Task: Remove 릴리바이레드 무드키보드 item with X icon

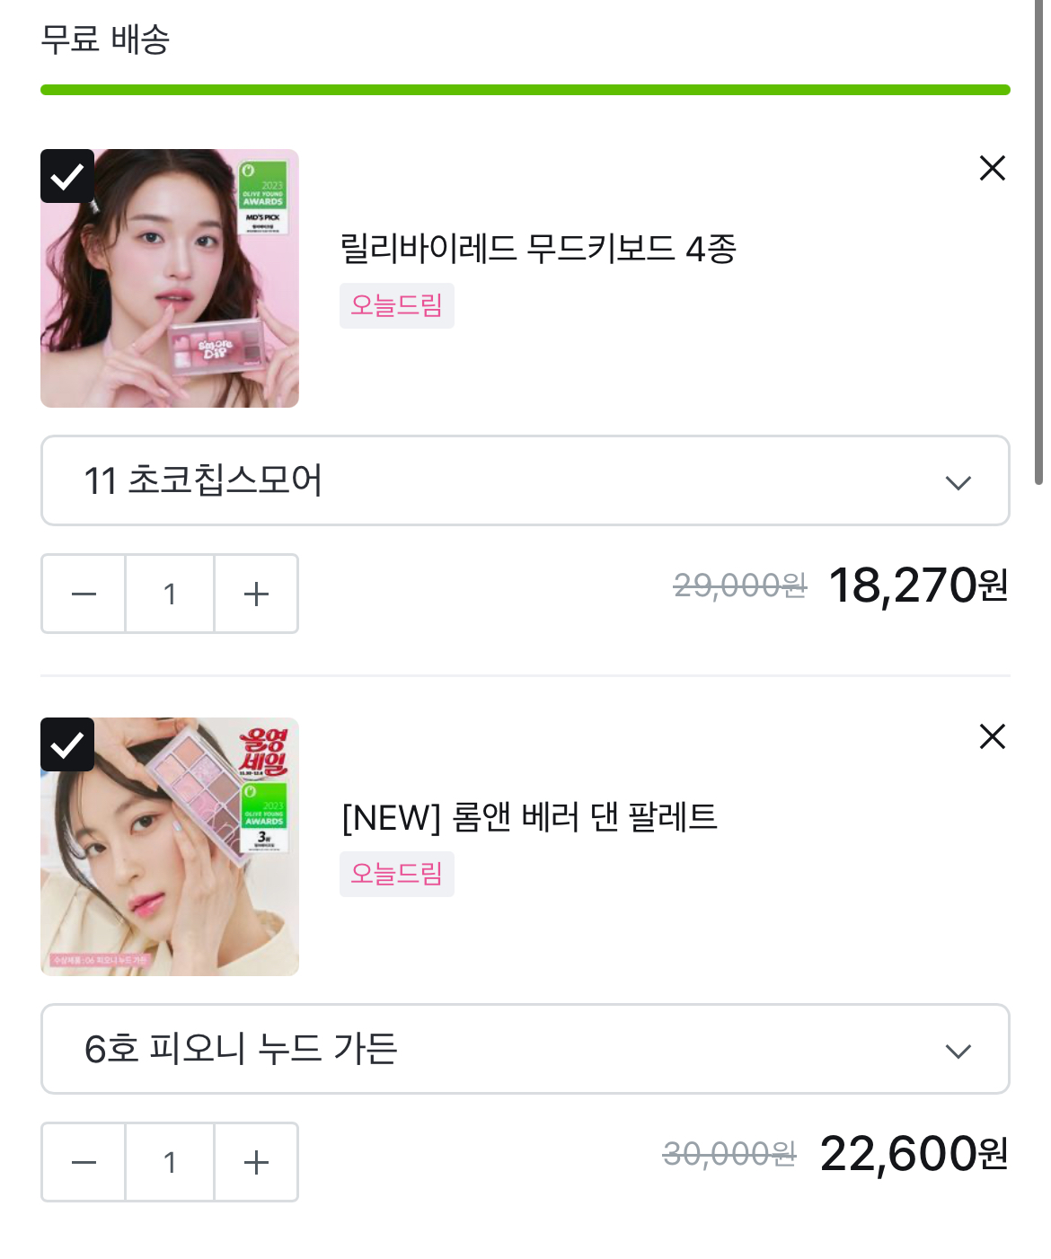Action: (x=992, y=168)
